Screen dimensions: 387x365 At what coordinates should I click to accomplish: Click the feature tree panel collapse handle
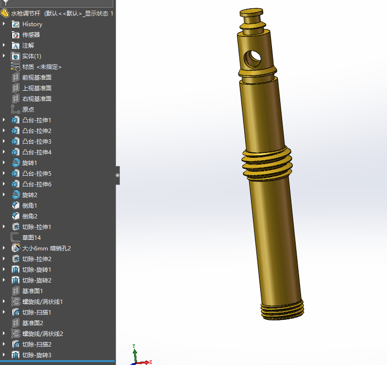pos(118,175)
